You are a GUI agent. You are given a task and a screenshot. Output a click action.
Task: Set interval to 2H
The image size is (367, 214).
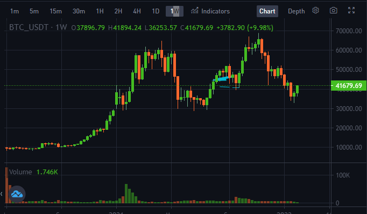[x=118, y=11]
